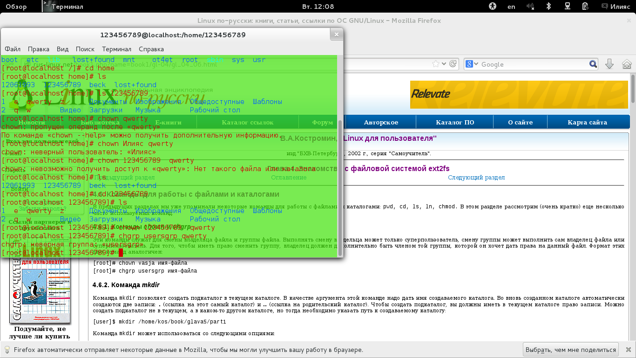
Task: Click text chgrp usersgrp имя-файла on page
Action: tap(145, 271)
